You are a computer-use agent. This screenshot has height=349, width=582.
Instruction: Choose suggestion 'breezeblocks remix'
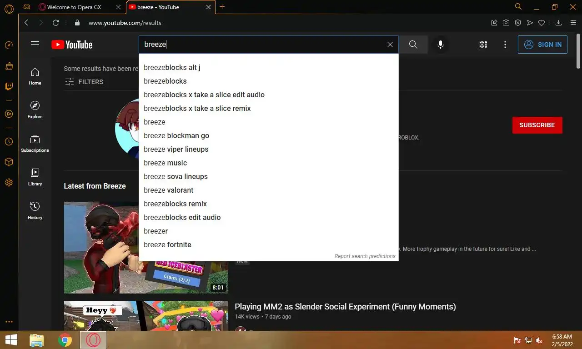269,204
